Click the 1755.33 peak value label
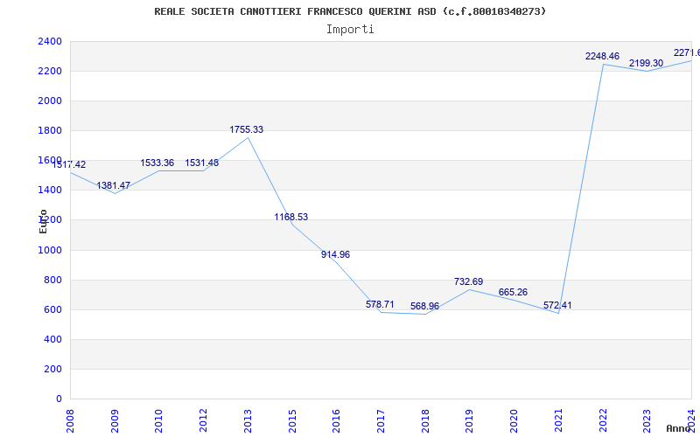The image size is (700, 437). coord(247,129)
